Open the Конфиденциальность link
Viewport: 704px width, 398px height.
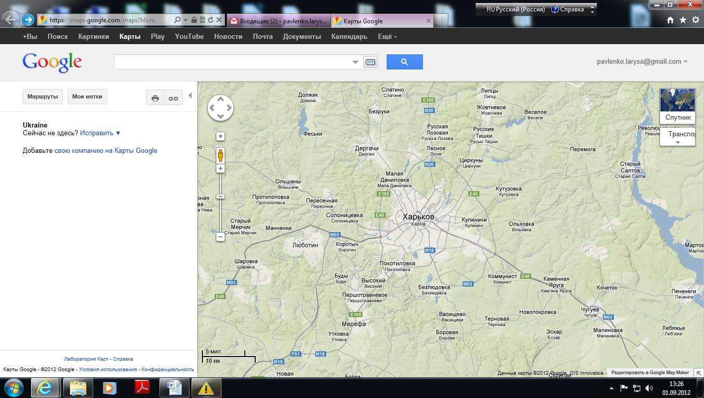(168, 369)
